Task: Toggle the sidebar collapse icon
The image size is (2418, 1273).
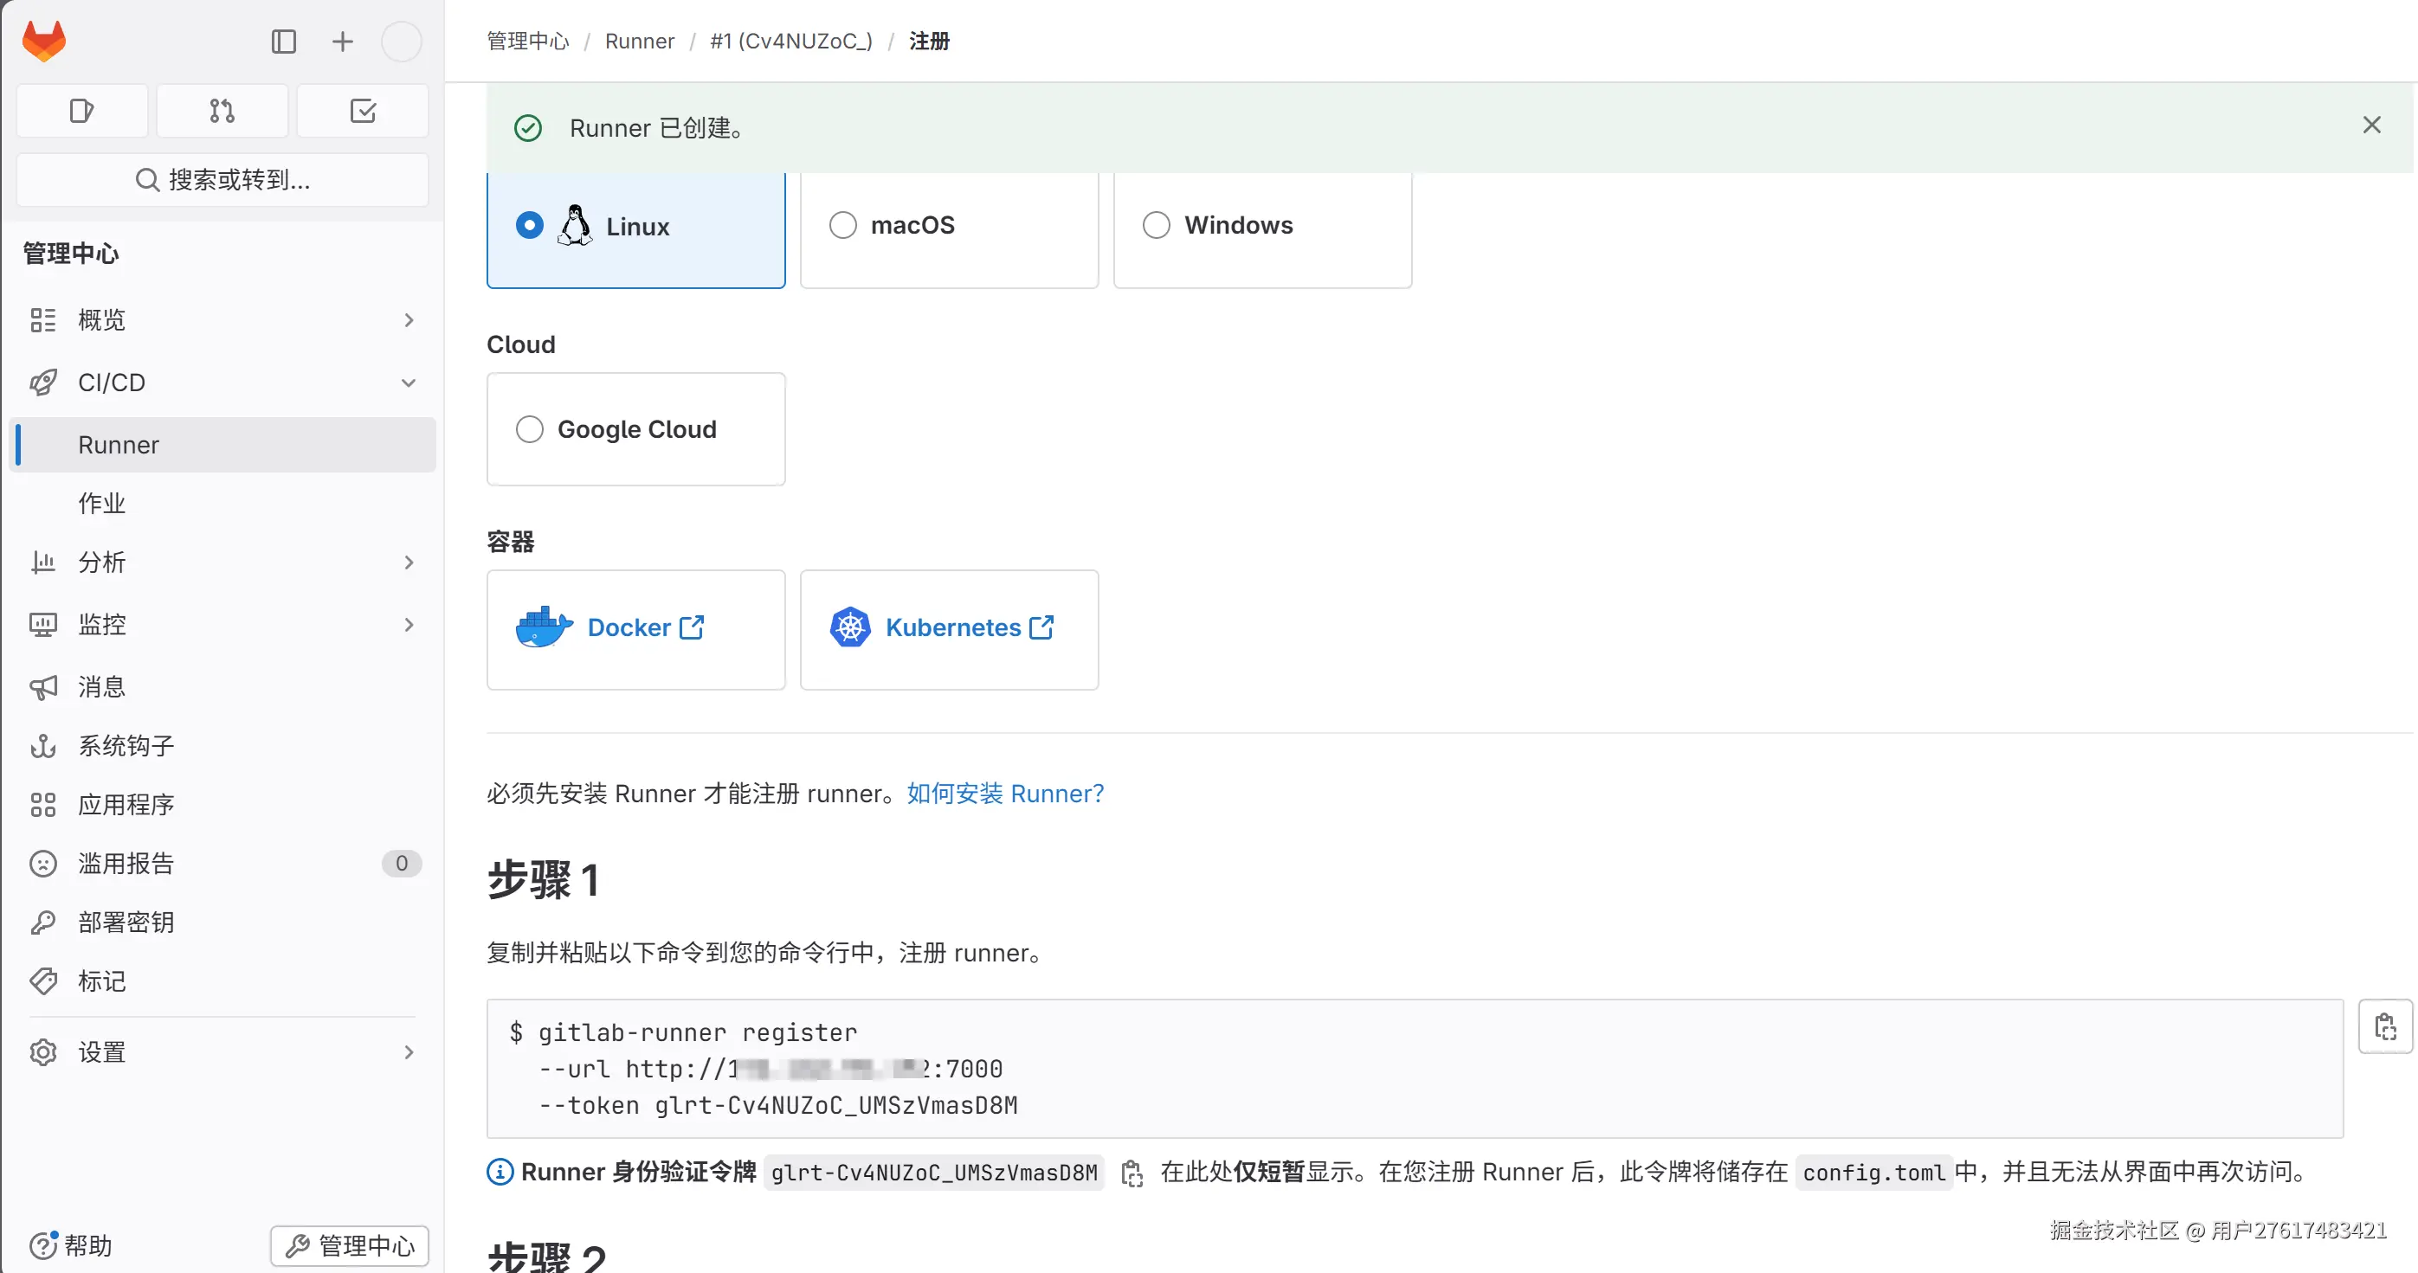Action: [x=283, y=42]
